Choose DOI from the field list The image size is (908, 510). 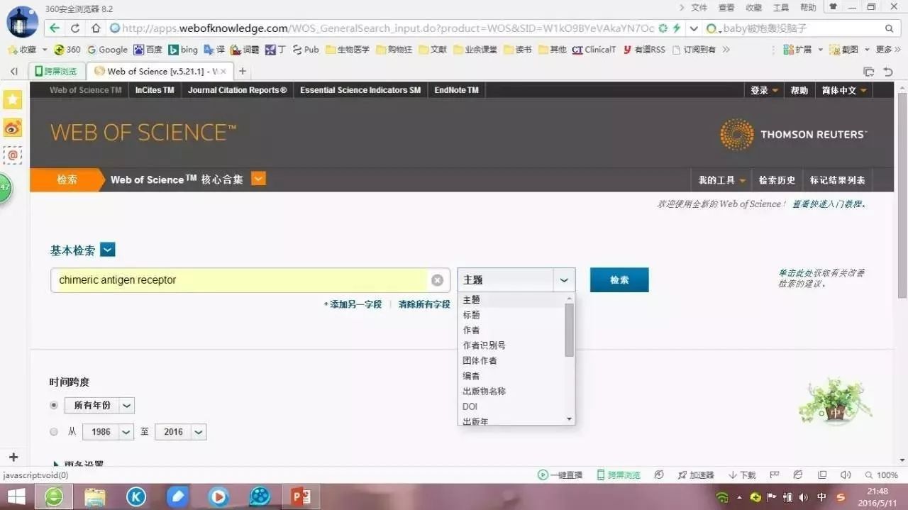470,406
